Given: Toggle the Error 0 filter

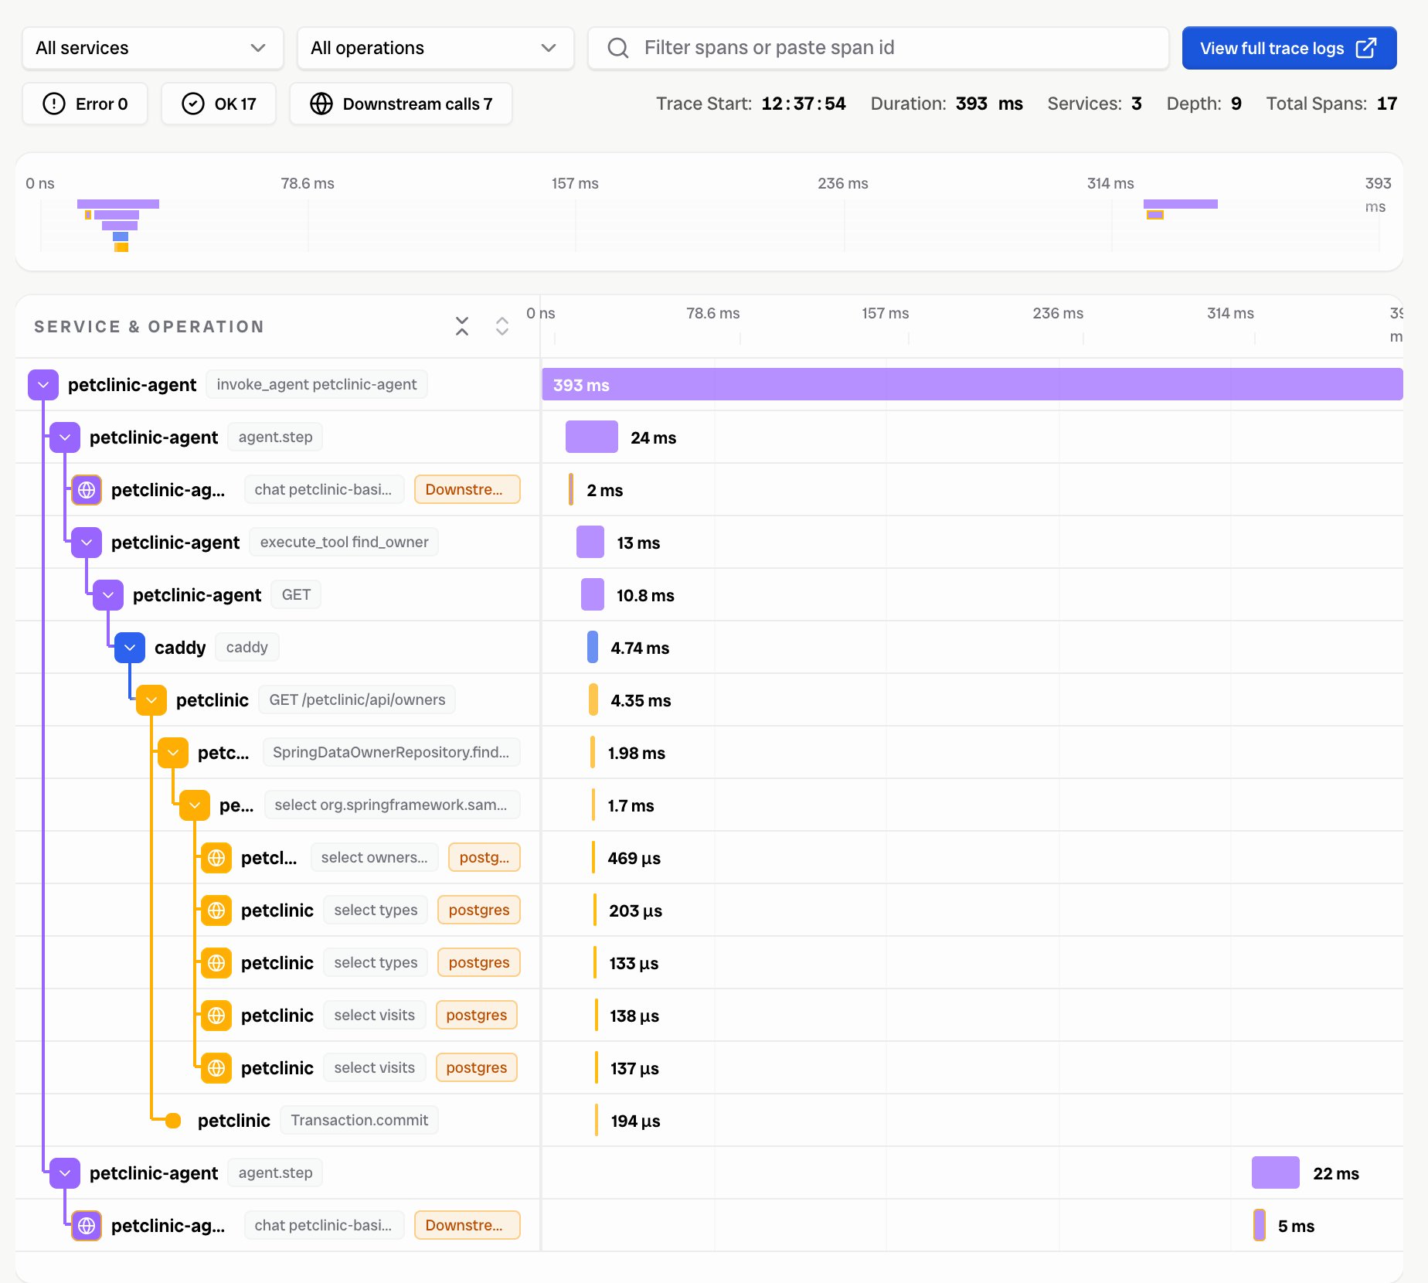Looking at the screenshot, I should click(85, 104).
